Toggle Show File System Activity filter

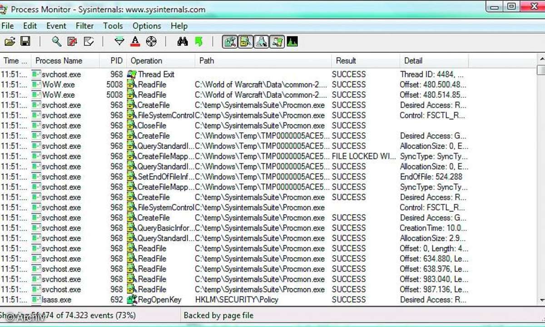(x=245, y=41)
